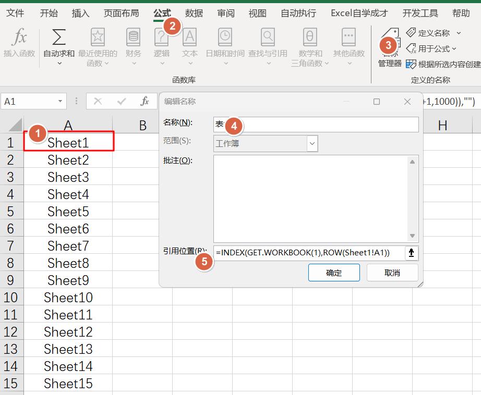Click the OK (确定) button

click(334, 273)
